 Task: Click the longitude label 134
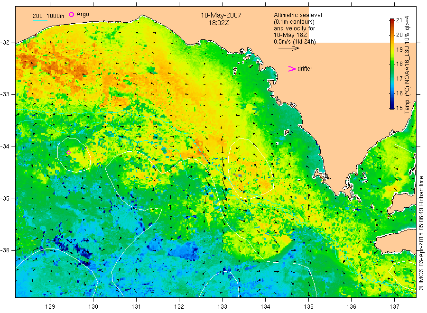[265, 307]
